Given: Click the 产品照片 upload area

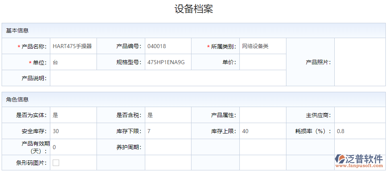Looking at the screenshot, I should [360, 62].
